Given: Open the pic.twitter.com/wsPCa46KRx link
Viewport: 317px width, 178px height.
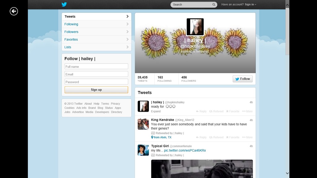Looking at the screenshot, I should 185,150.
